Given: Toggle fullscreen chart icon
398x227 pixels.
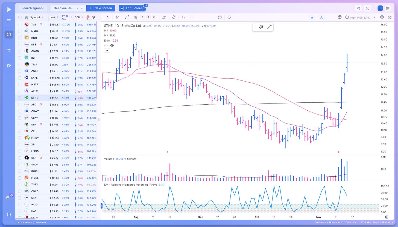Looking at the screenshot, I should click(390, 17).
